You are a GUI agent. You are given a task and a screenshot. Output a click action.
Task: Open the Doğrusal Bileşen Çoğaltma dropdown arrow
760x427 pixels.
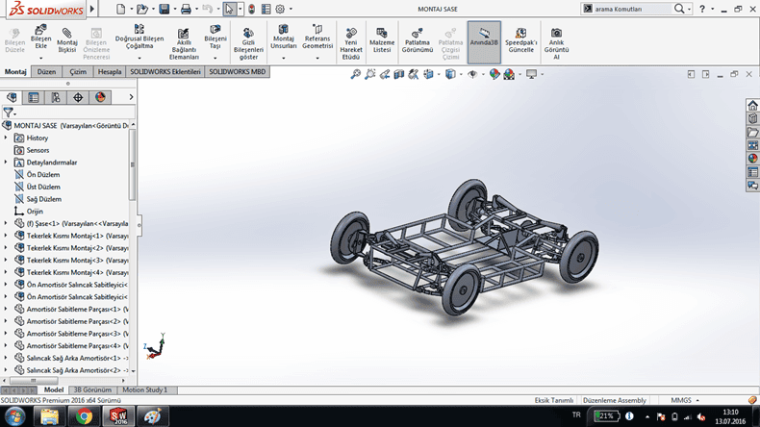click(140, 59)
